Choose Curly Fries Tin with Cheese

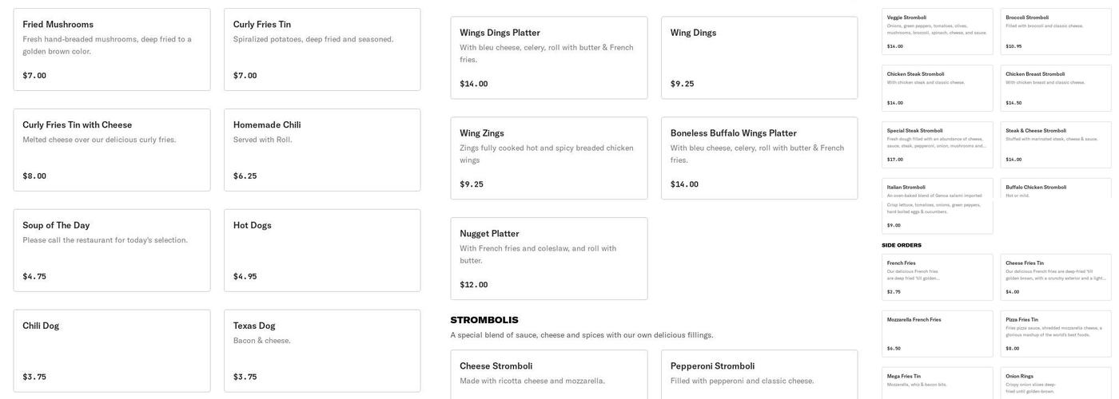tap(112, 149)
